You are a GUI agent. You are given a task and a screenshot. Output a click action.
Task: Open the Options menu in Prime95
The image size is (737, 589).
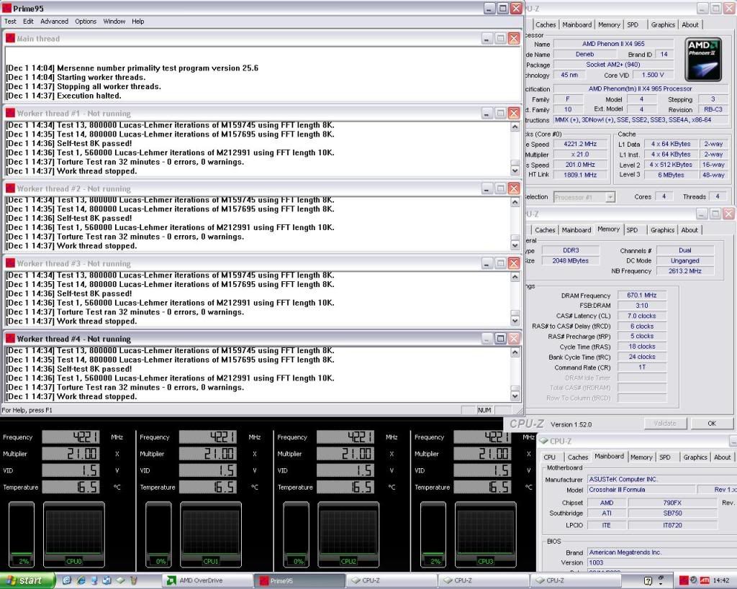(86, 22)
